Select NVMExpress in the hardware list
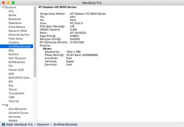The image size is (184, 127). (16, 62)
